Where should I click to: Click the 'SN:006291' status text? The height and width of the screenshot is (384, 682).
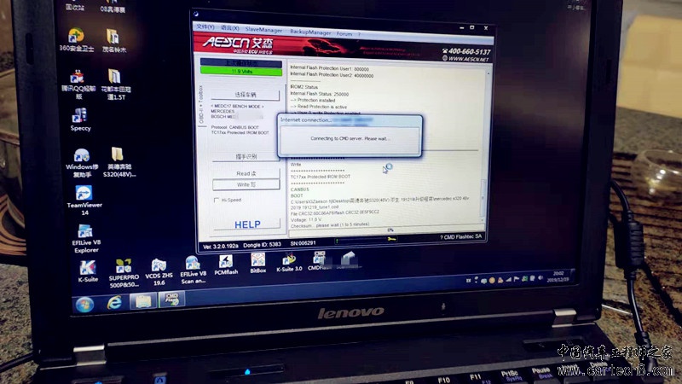[x=303, y=243]
